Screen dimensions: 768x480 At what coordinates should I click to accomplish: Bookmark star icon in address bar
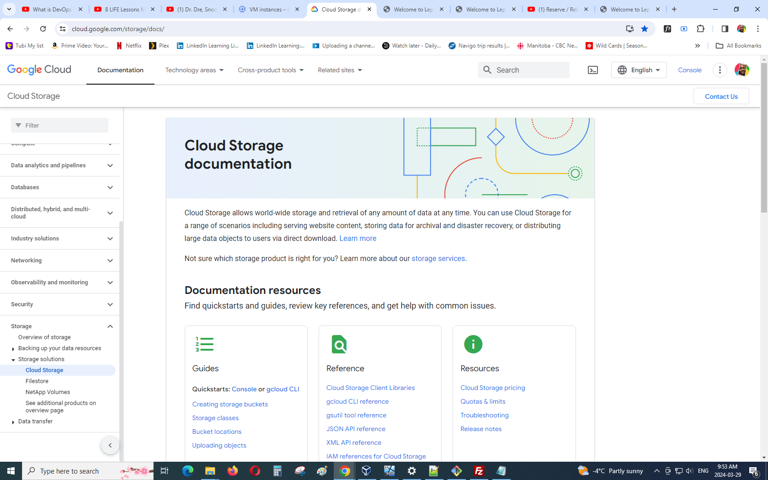tap(645, 29)
